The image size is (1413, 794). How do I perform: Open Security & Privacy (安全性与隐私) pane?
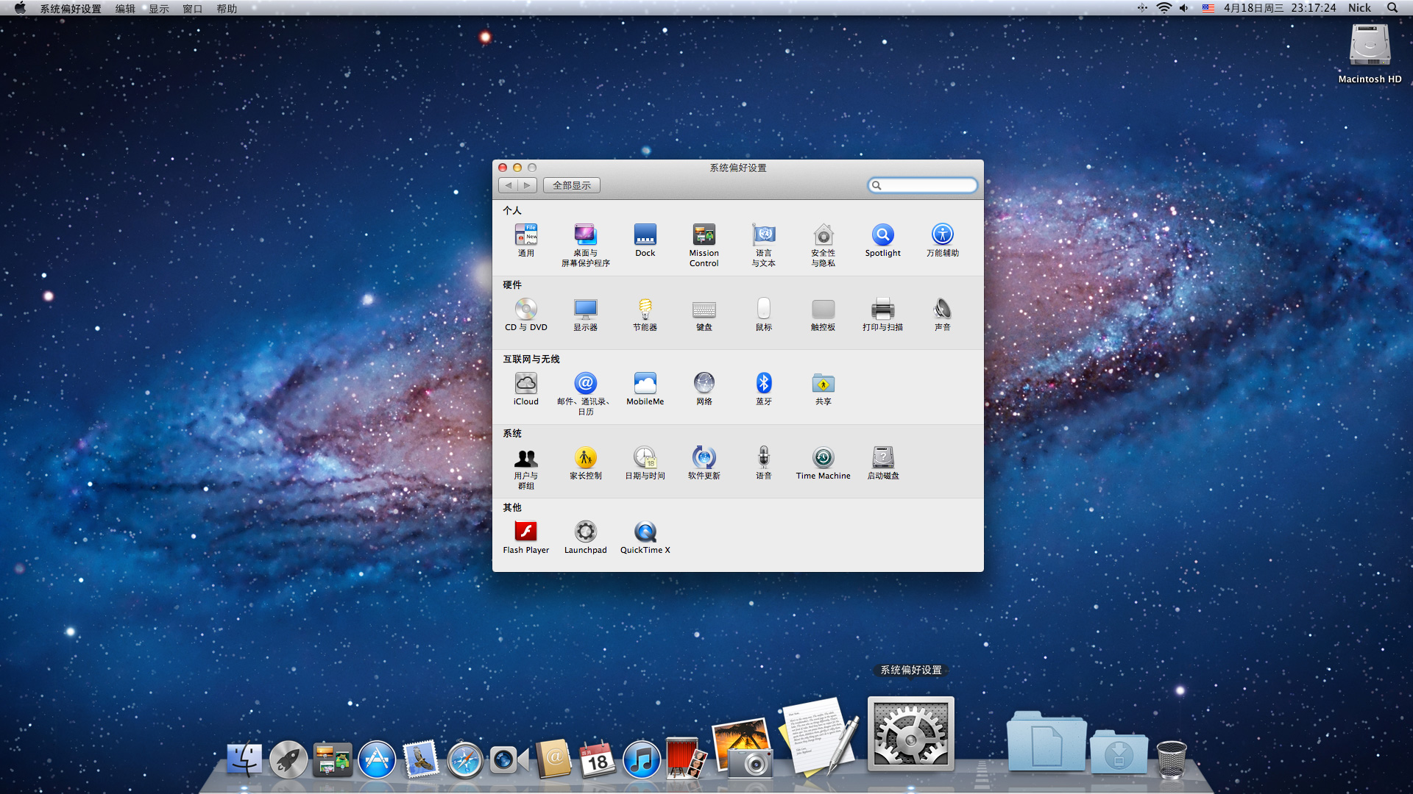[x=823, y=235]
